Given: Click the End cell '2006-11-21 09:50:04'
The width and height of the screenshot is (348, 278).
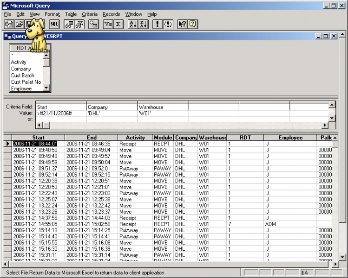Looking at the screenshot, I should click(92, 162).
